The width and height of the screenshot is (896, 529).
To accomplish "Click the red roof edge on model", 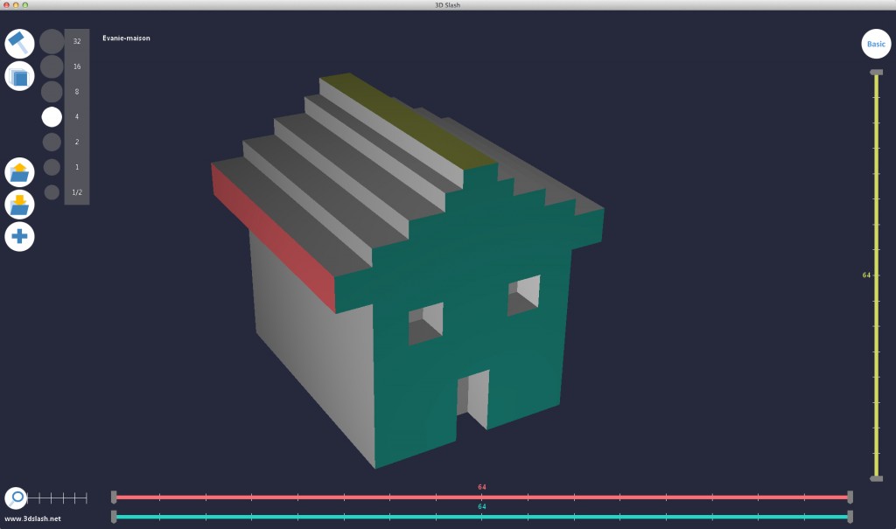I will 273,236.
